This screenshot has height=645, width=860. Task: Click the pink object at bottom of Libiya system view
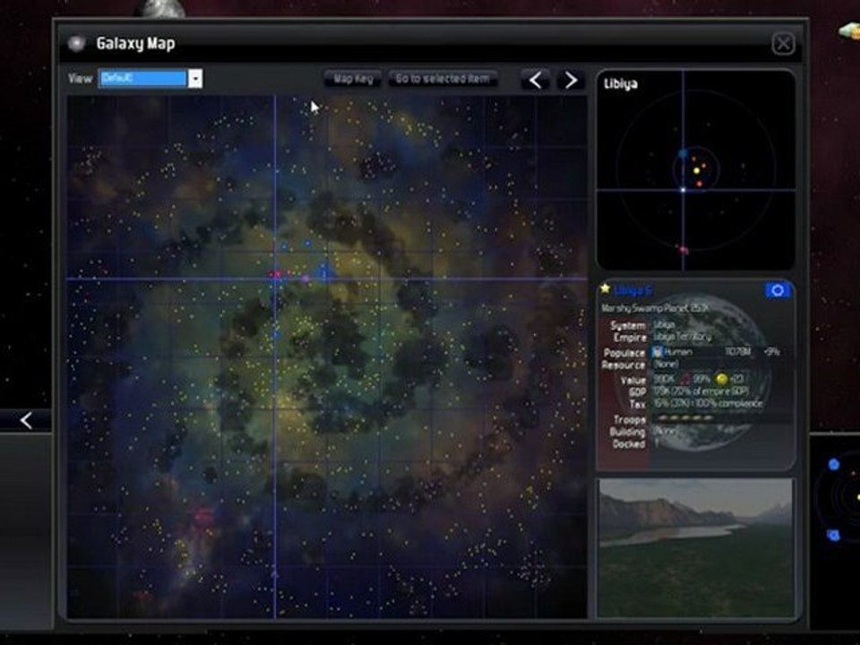click(x=684, y=250)
